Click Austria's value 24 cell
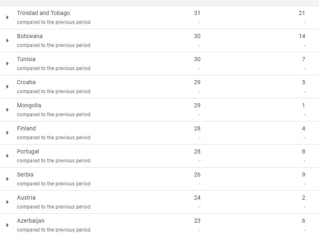 point(197,198)
